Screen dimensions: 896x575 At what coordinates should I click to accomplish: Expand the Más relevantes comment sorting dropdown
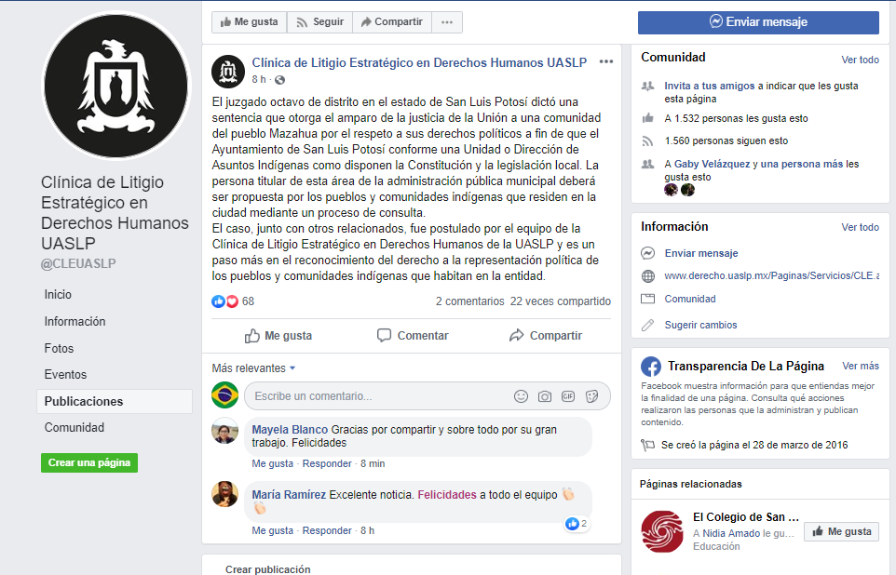pyautogui.click(x=253, y=368)
